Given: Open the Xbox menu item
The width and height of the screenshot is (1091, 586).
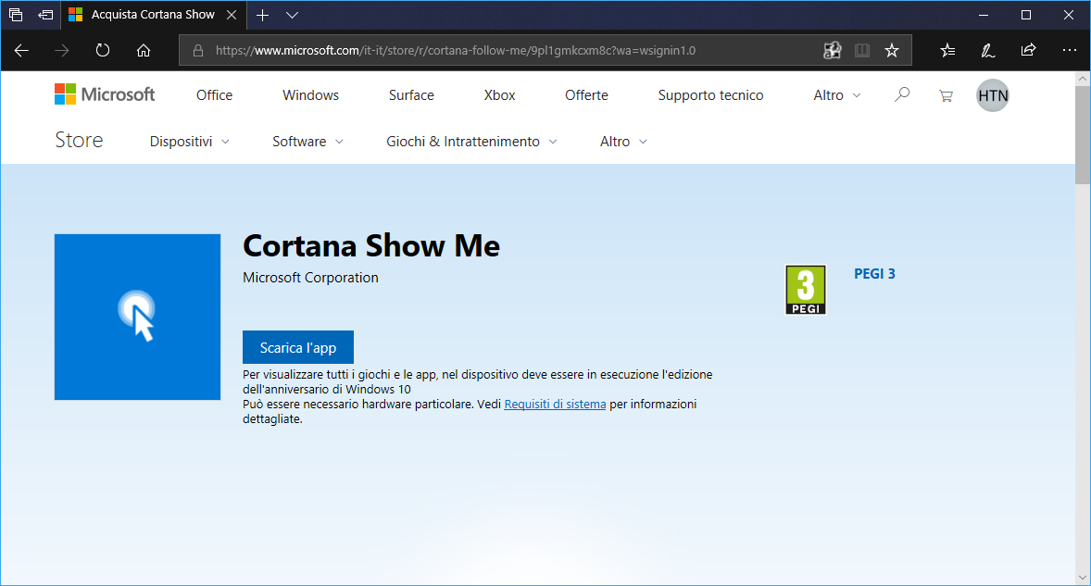Looking at the screenshot, I should pyautogui.click(x=499, y=94).
